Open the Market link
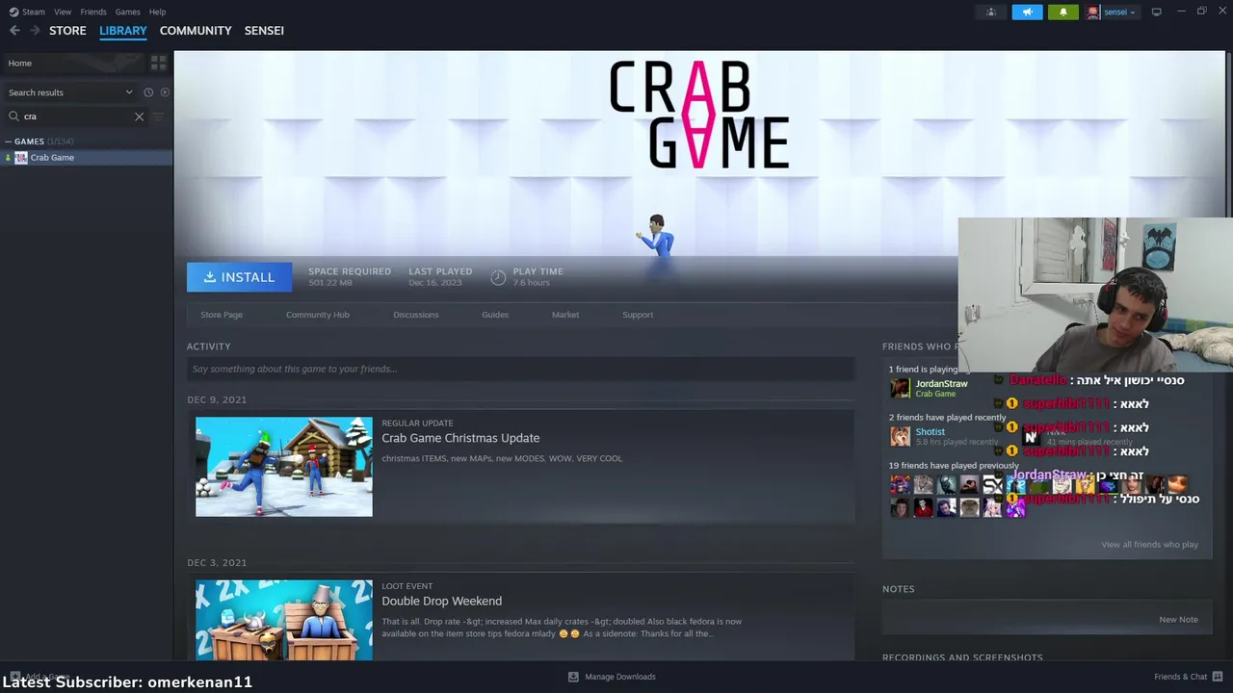 [565, 315]
